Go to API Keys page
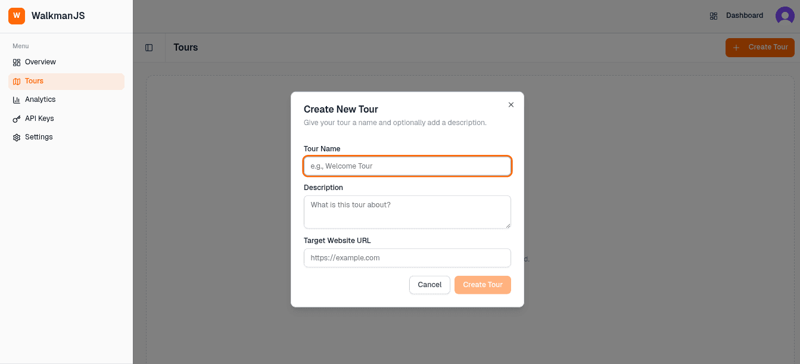Viewport: 800px width, 364px height. pyautogui.click(x=39, y=119)
